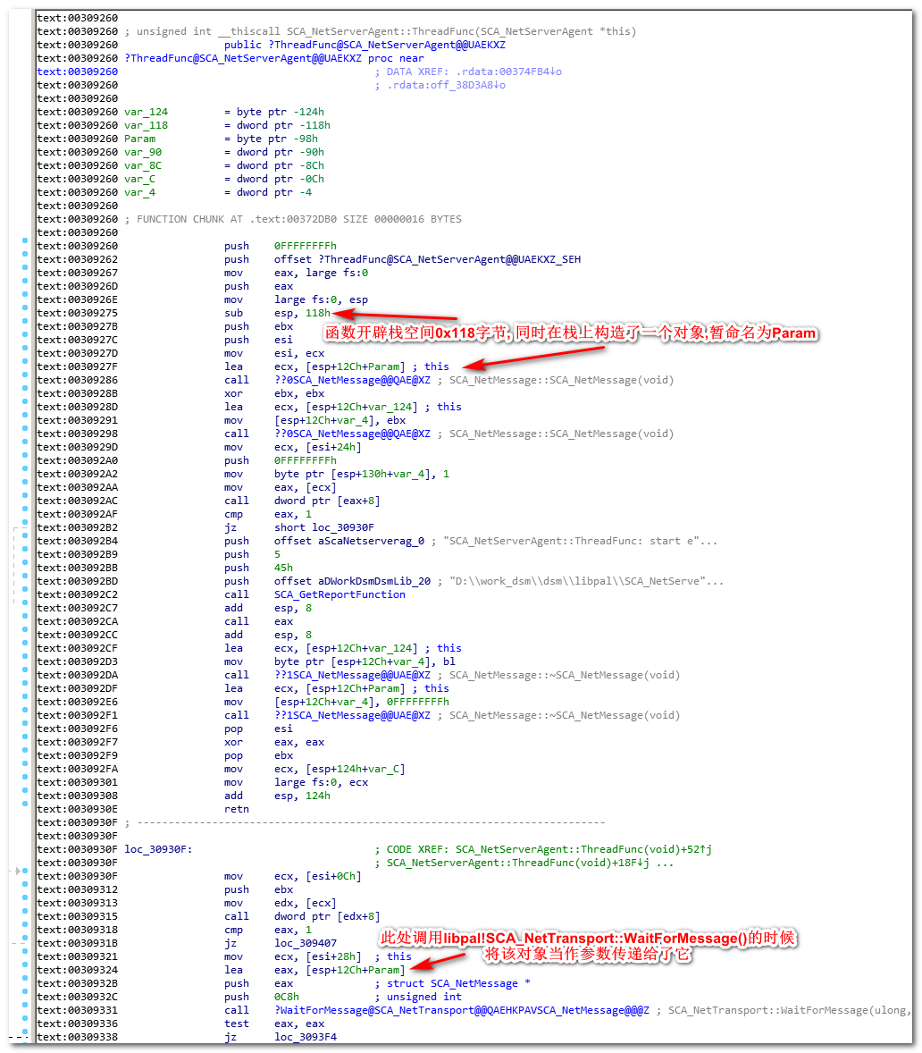Viewport: 922px width, 1053px height.
Task: Click the 'proc near' function start line
Action: pos(273,58)
